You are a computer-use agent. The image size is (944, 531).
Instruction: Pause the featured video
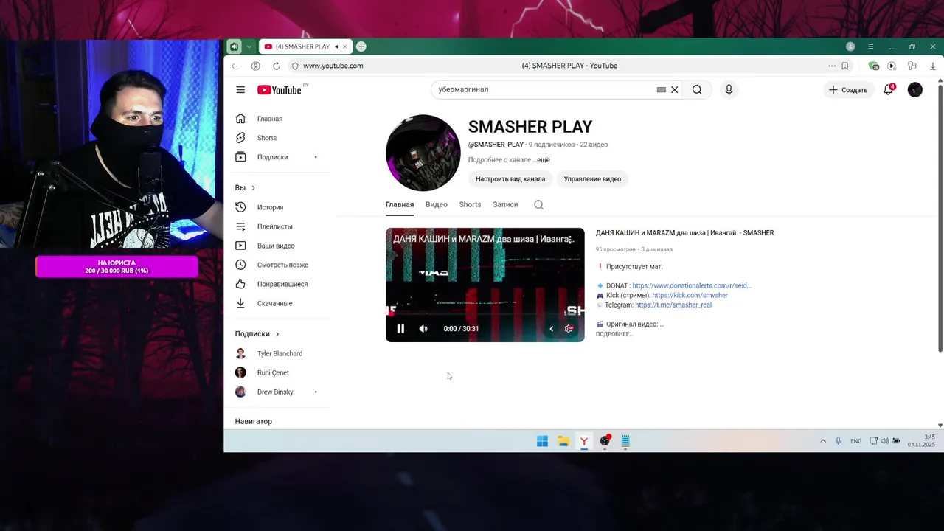coord(400,329)
